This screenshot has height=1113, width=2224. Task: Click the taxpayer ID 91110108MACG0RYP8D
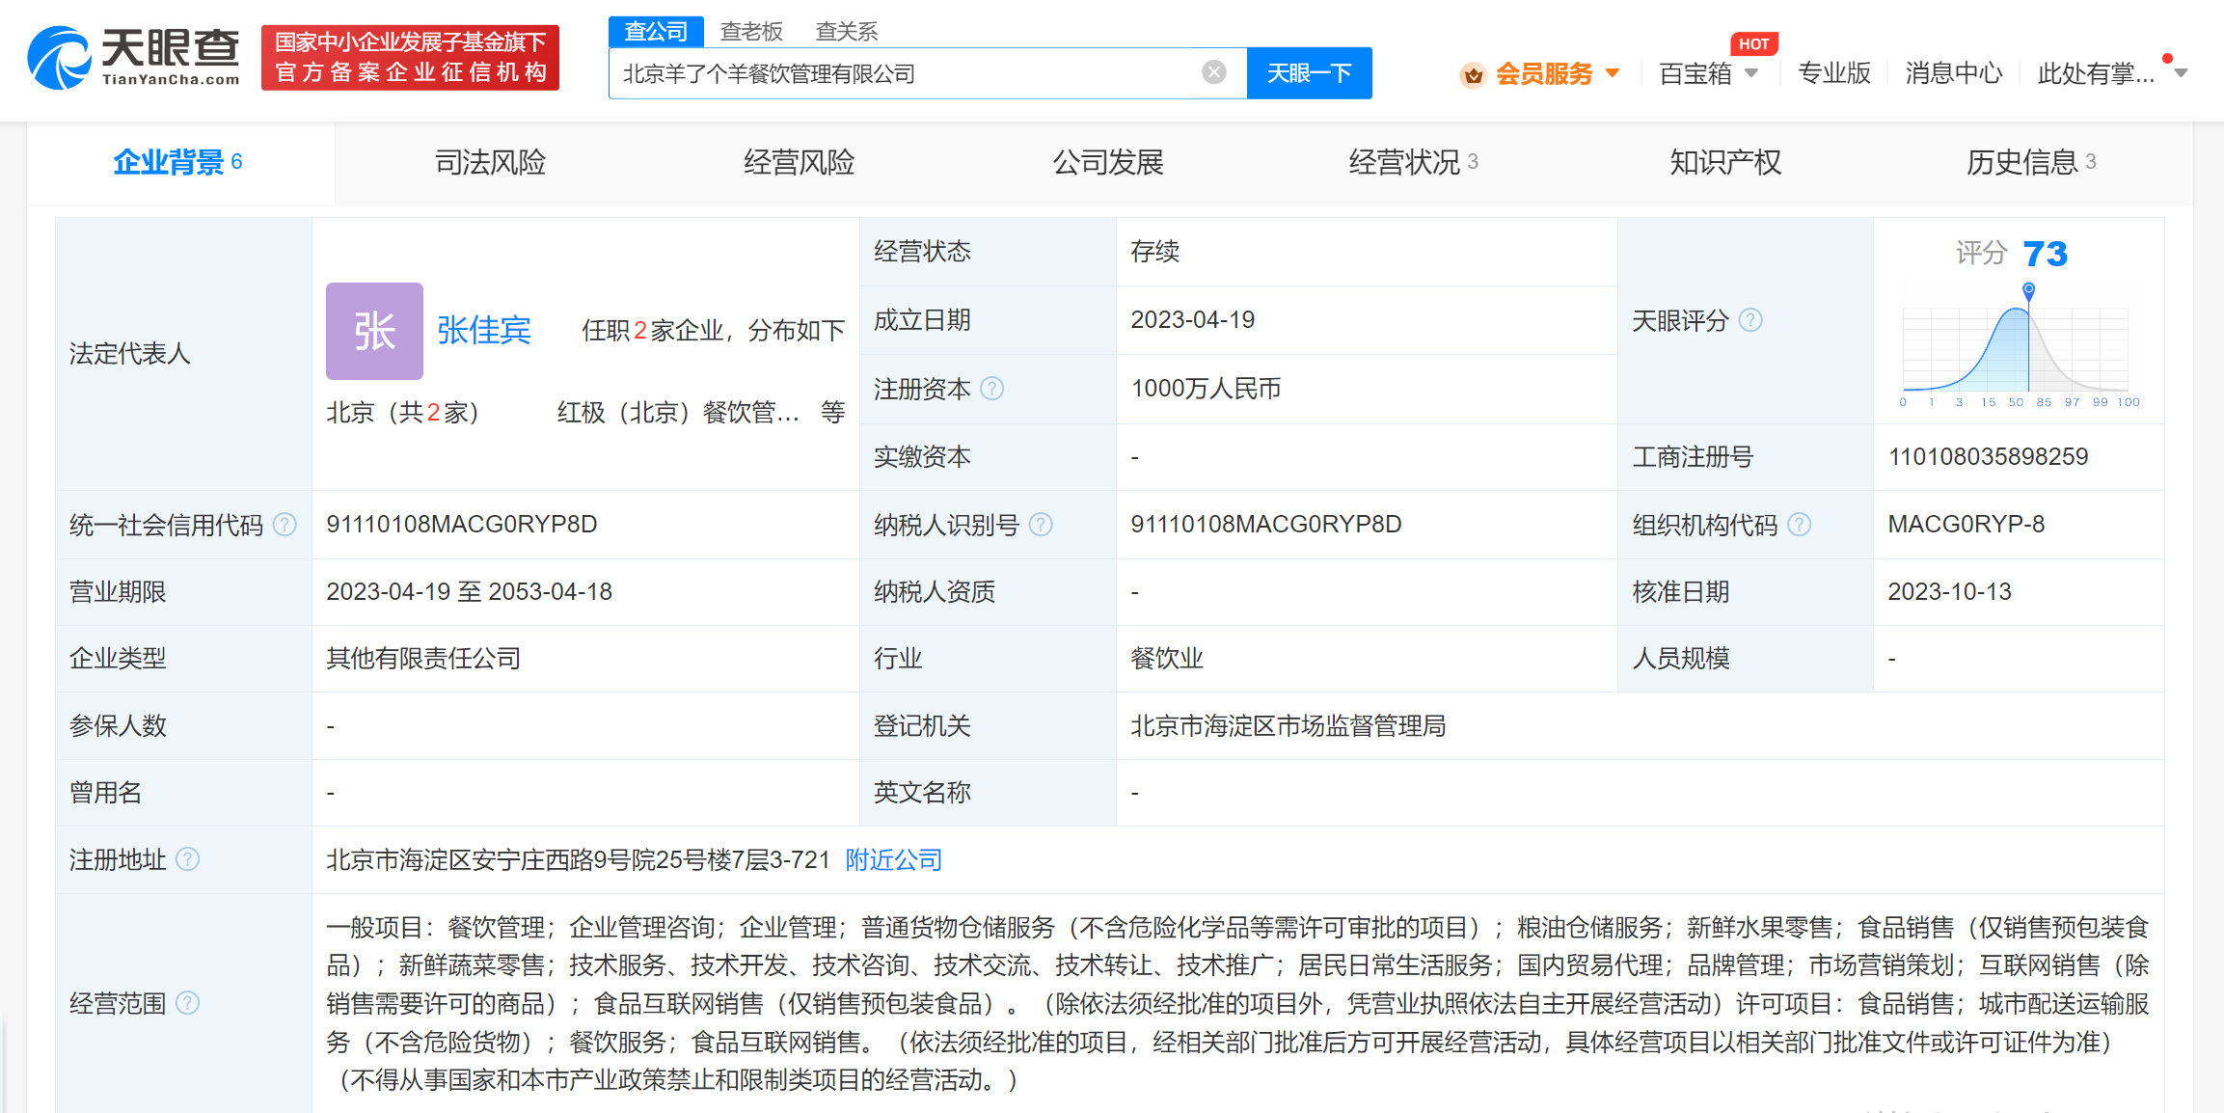(1265, 524)
